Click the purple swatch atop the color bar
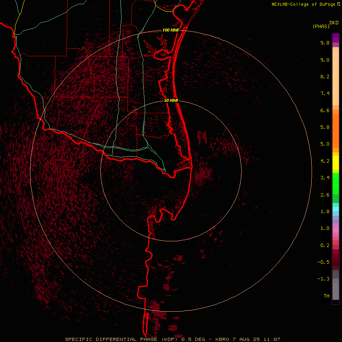This screenshot has height=342, width=342. tap(336, 38)
